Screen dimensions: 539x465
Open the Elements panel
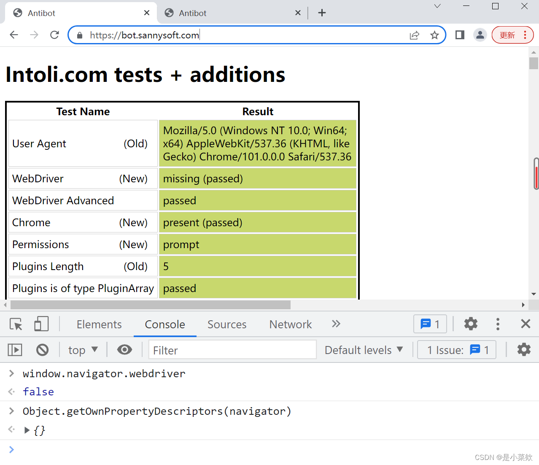(x=99, y=324)
